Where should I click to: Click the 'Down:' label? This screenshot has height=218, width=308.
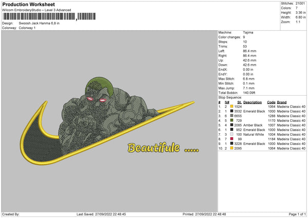point(223,65)
